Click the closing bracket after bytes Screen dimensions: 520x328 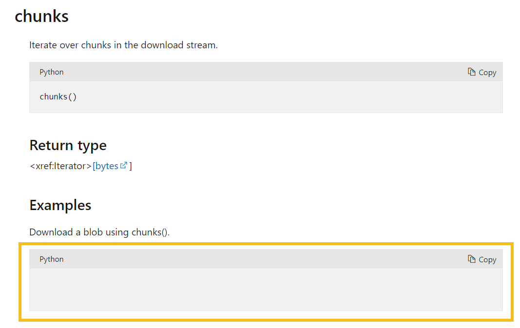click(x=131, y=166)
